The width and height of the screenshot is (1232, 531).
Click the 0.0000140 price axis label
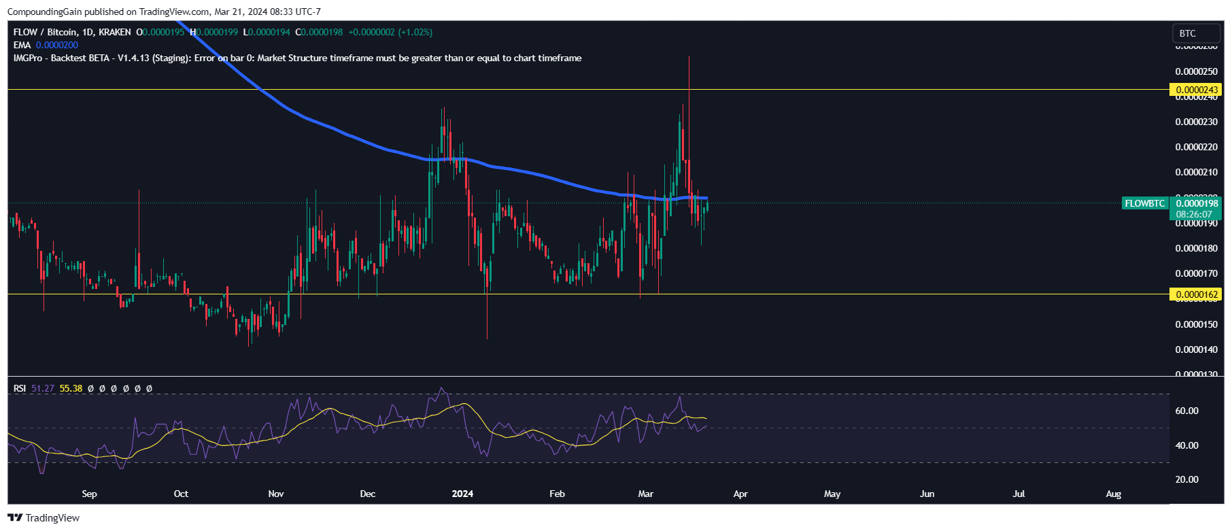(1197, 349)
